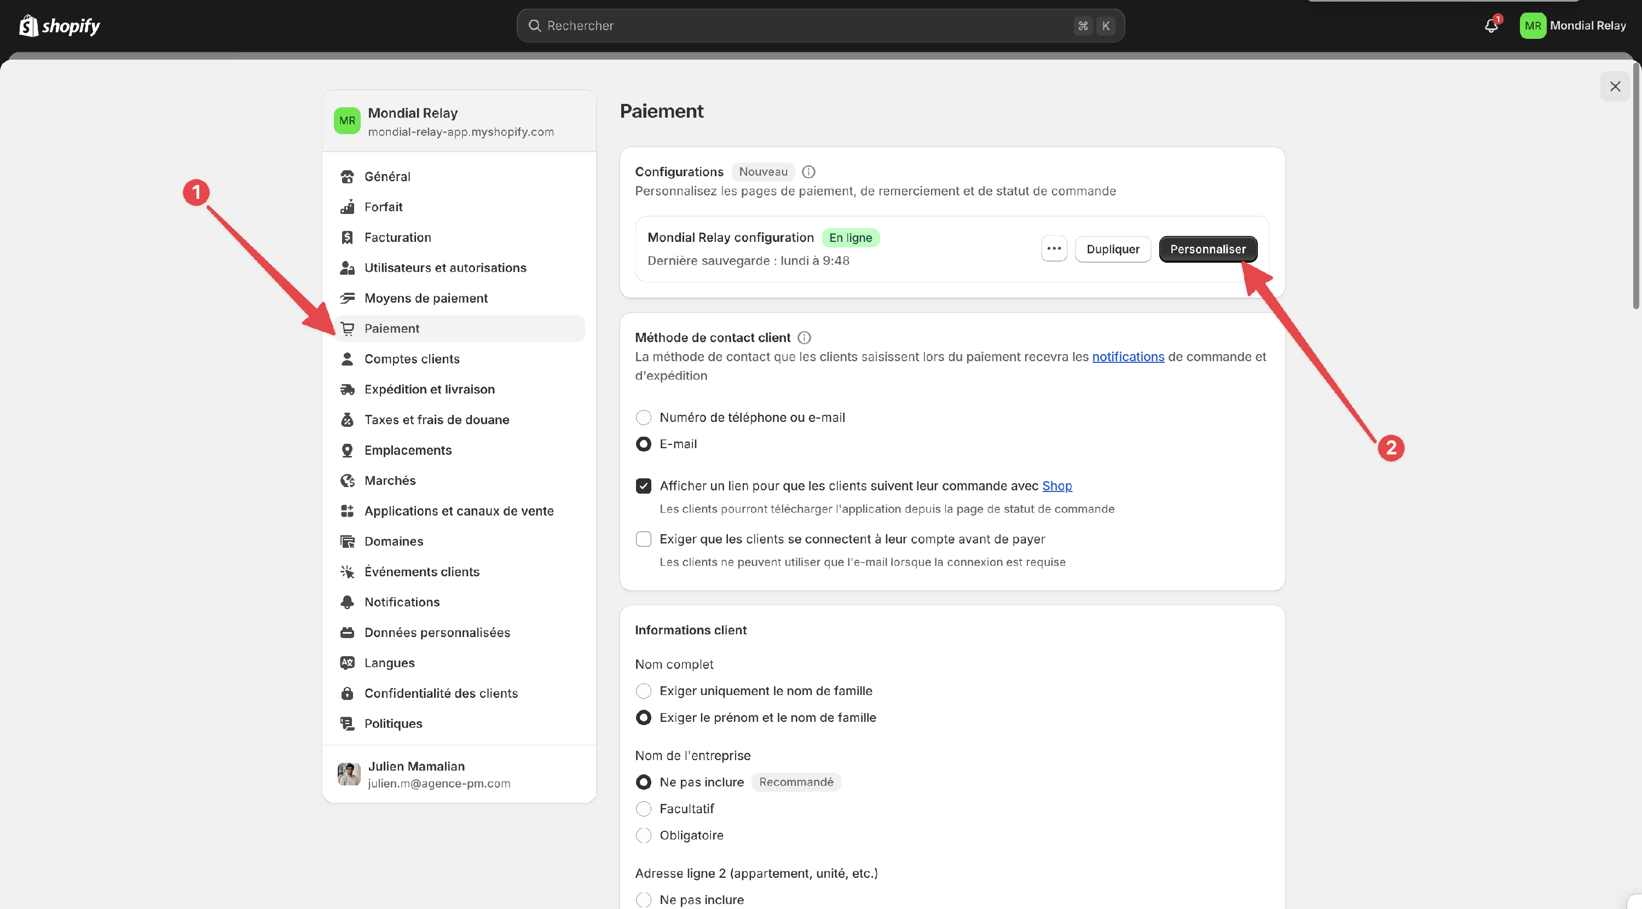Enable Exiger que les clients se connectent
1642x909 pixels.
644,539
